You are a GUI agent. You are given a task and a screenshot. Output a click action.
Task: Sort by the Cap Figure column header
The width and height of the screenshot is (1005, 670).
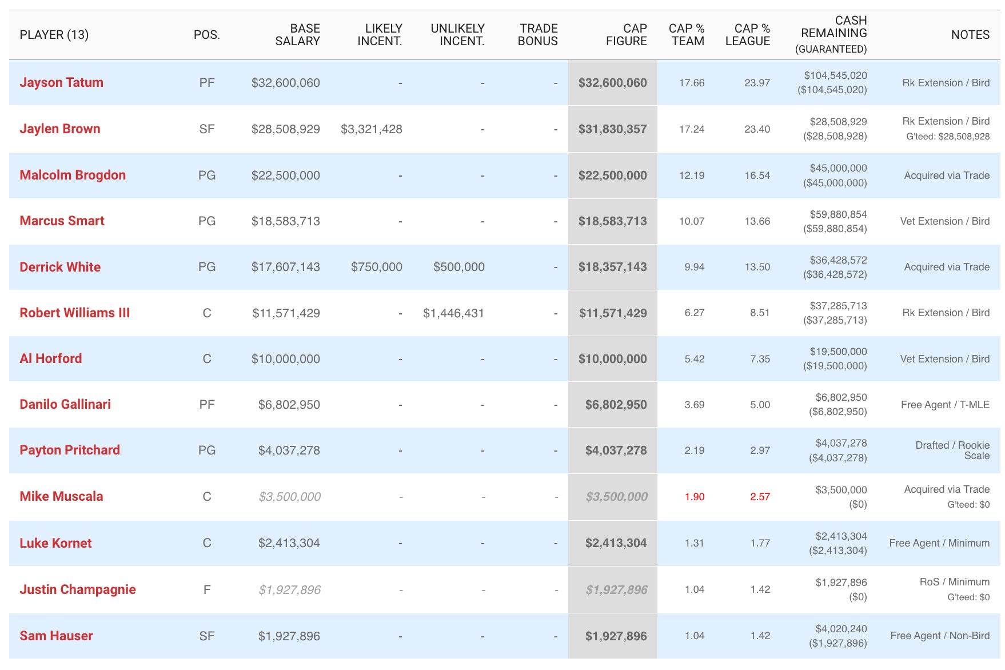pyautogui.click(x=626, y=35)
